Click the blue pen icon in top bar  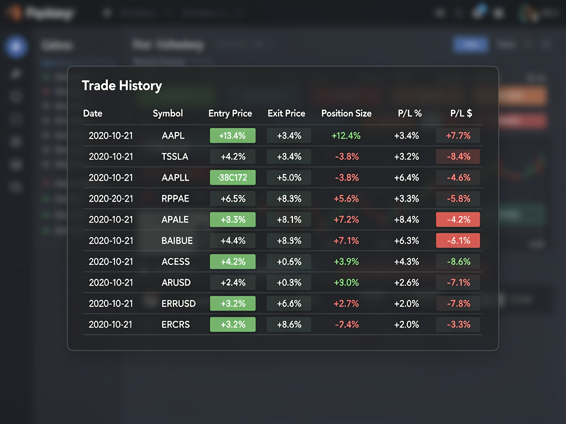click(480, 12)
